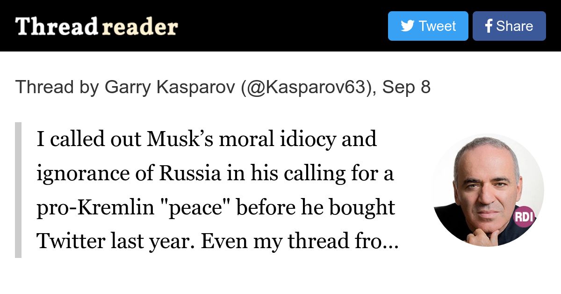Click the line "I called out Musk's moral idiocy"
The image size is (561, 294).
click(x=207, y=140)
